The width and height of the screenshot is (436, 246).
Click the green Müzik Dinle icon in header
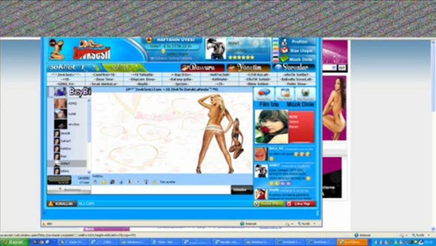284,59
